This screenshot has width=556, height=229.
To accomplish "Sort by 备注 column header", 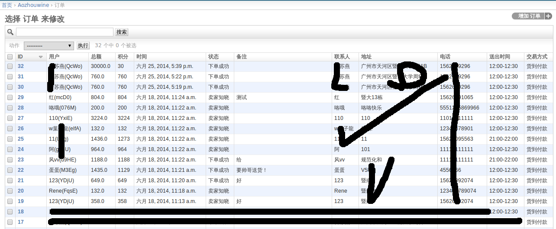I will click(242, 57).
